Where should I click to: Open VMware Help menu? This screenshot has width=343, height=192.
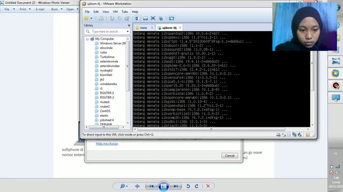coord(135,12)
